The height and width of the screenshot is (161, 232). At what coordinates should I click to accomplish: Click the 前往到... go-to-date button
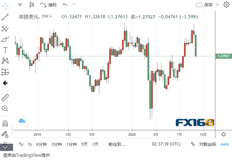pyautogui.click(x=117, y=144)
